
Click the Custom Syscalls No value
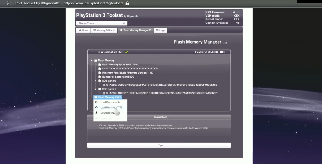tap(237, 23)
